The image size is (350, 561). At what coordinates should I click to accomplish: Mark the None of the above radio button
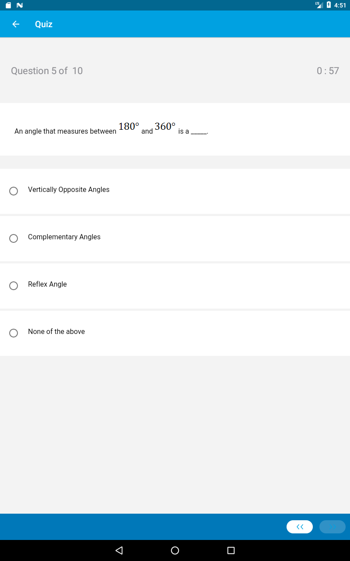coord(14,333)
